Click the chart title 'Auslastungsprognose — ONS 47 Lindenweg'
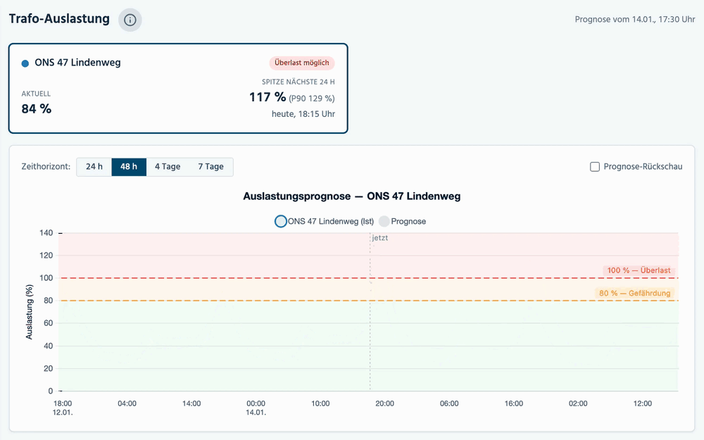Image resolution: width=704 pixels, height=440 pixels. 352,196
